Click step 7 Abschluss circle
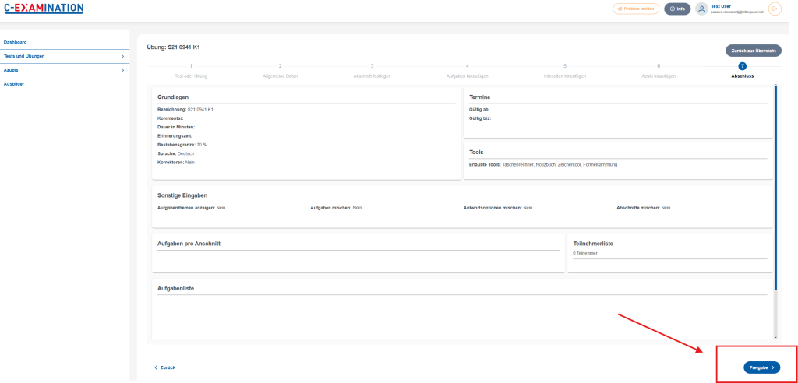Screen dimensions: 798x383 click(742, 66)
